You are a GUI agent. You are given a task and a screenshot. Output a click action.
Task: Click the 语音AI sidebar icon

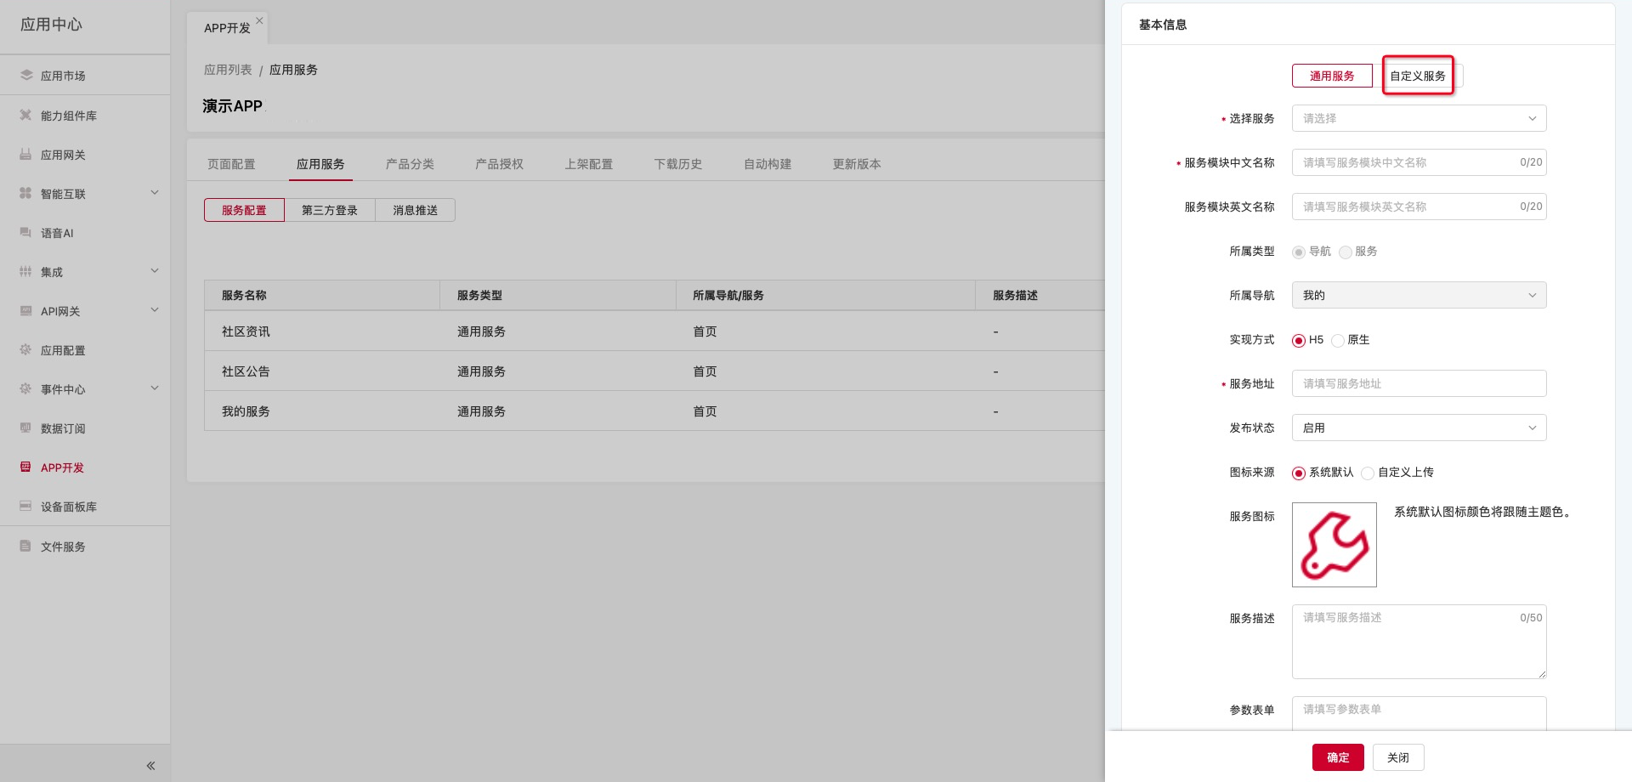coord(25,233)
